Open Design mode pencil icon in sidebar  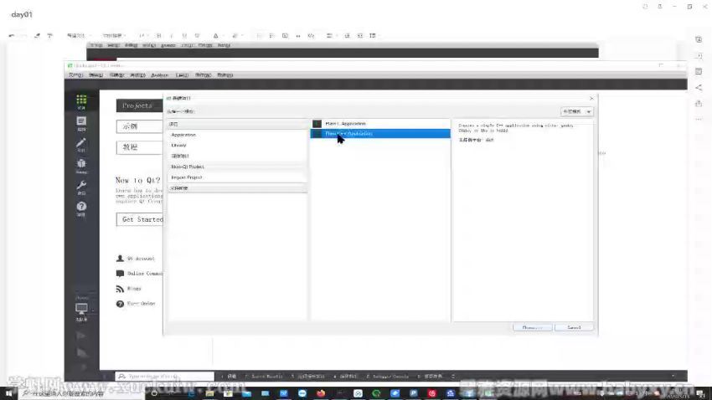(x=81, y=144)
